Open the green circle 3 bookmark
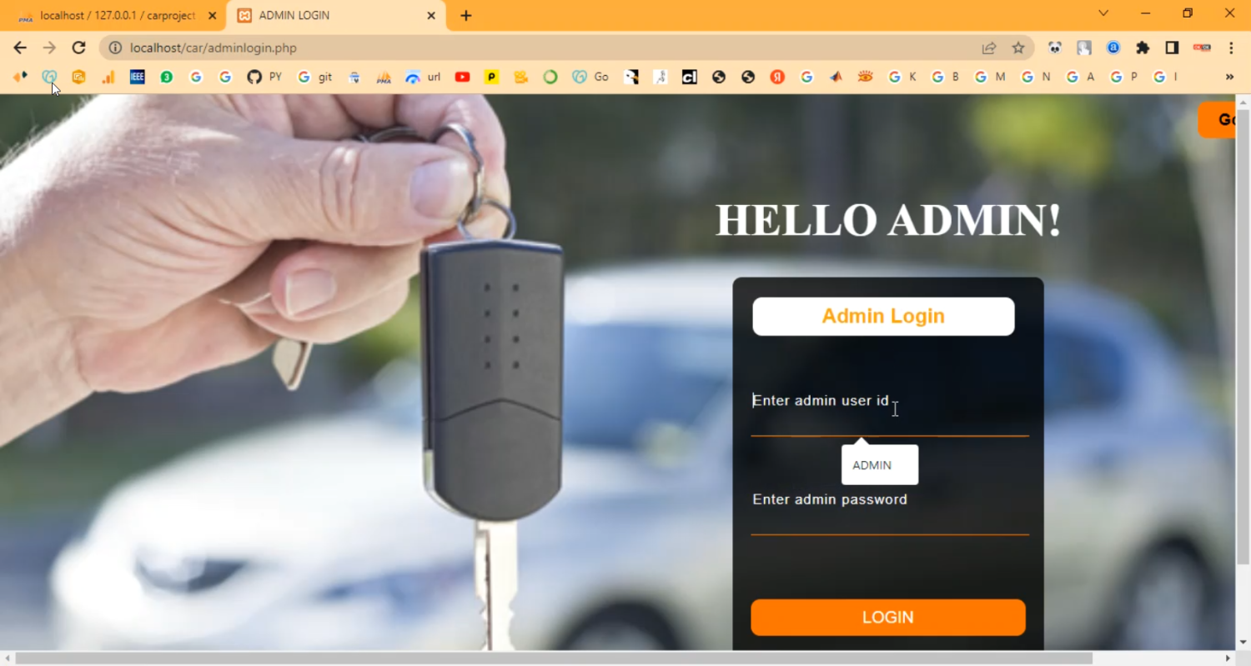The image size is (1251, 666). click(x=167, y=77)
